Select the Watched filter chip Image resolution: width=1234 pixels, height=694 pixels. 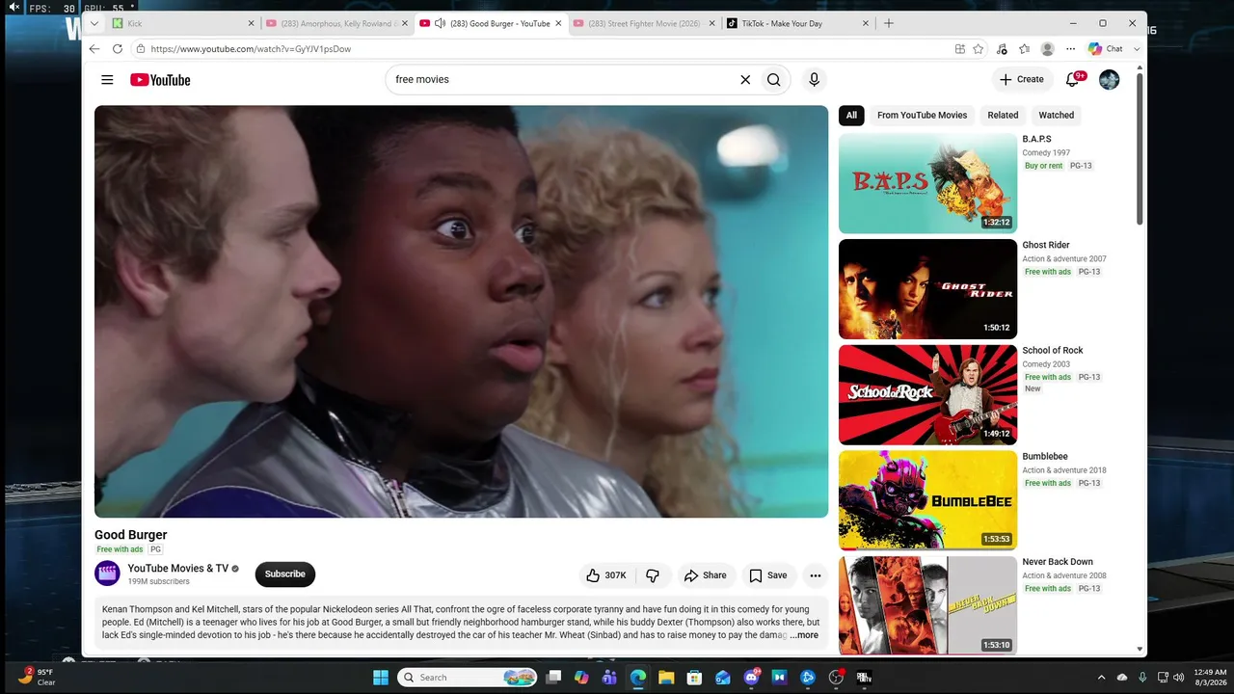[1056, 116]
